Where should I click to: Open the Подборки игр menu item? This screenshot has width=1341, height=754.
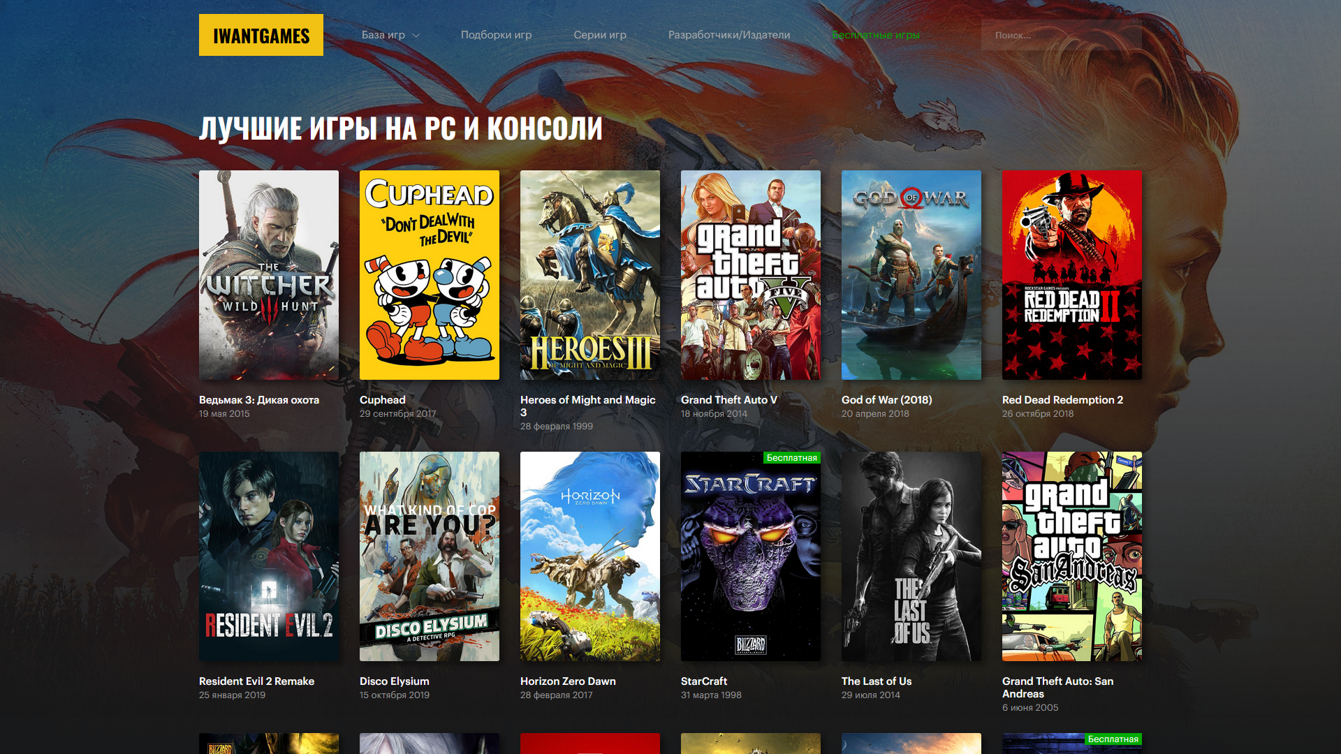click(496, 35)
